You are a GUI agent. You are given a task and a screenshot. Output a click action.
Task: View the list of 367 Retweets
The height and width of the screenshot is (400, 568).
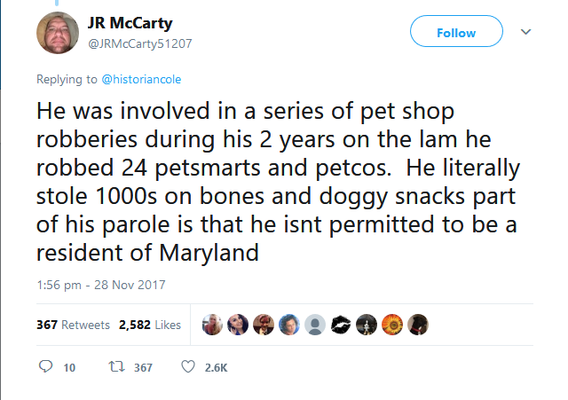(x=73, y=325)
